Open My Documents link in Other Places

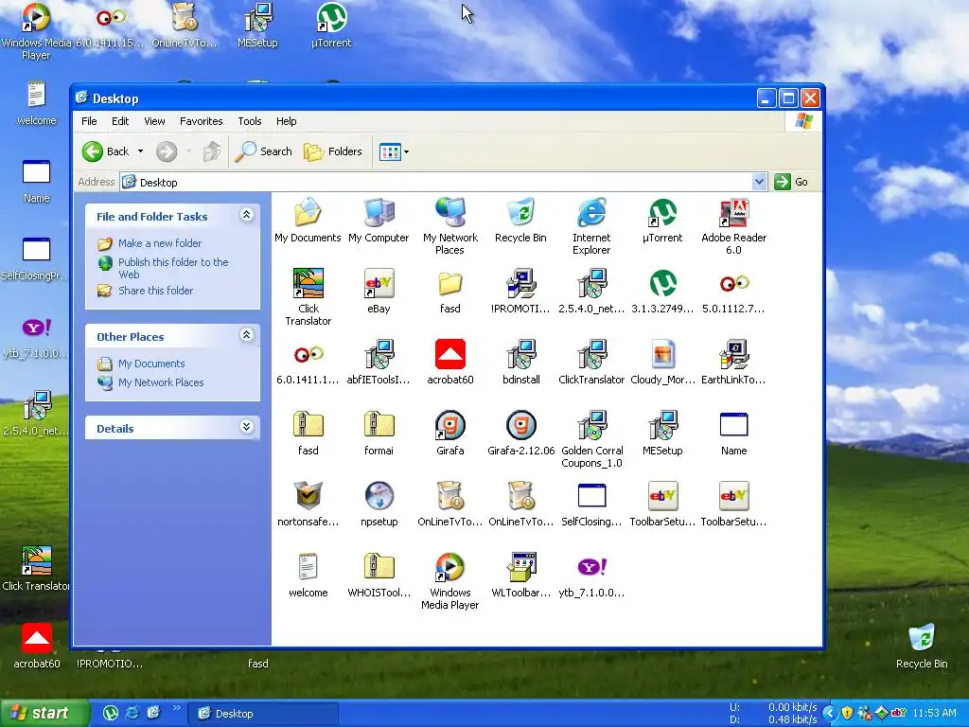click(151, 363)
